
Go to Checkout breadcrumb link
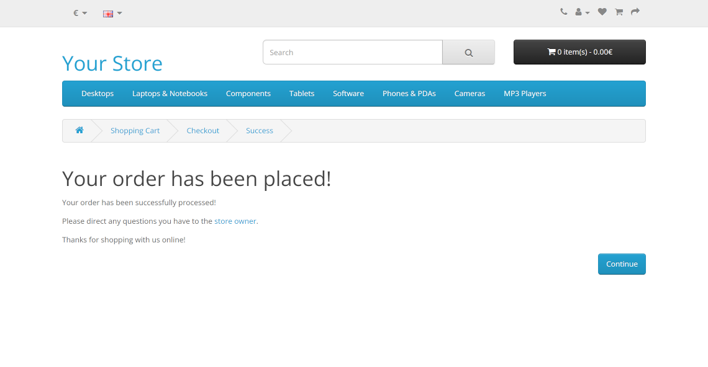[202, 131]
